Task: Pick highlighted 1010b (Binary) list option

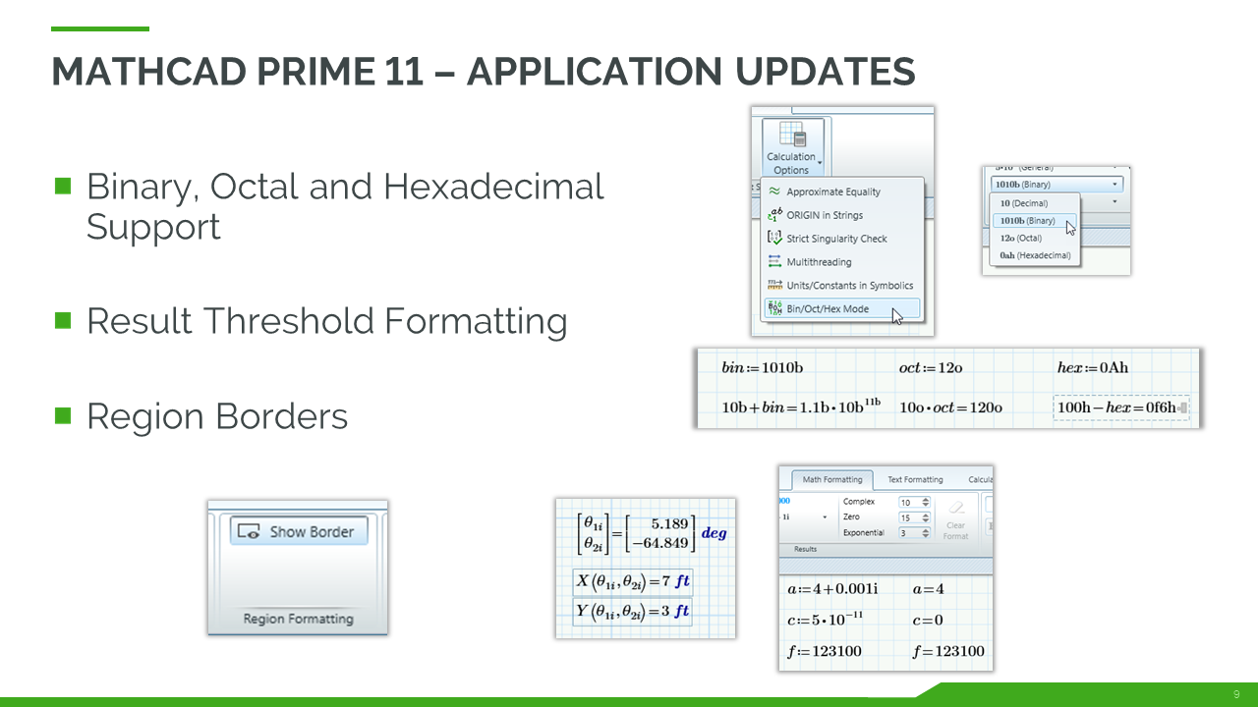Action: (1034, 221)
